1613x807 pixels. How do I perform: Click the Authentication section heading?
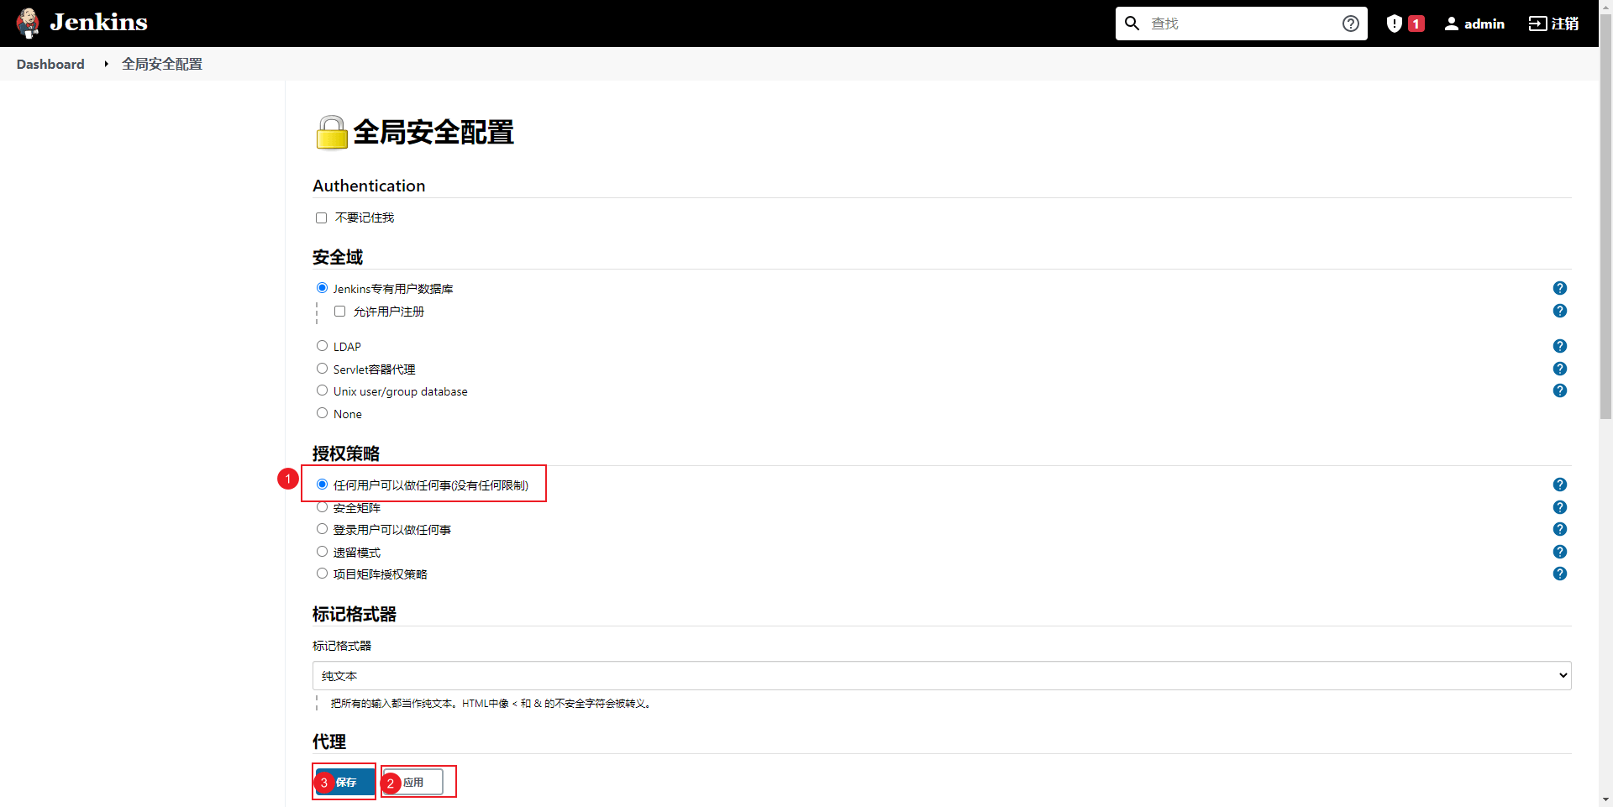point(369,186)
